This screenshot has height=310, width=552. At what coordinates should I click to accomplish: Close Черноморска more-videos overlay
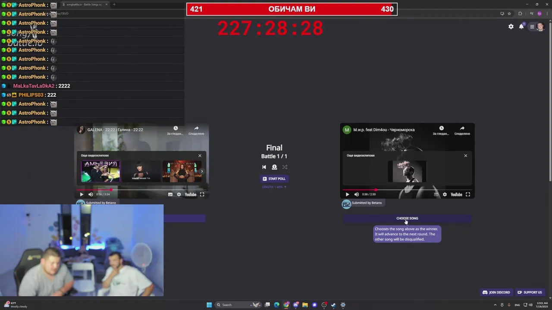pyautogui.click(x=465, y=155)
